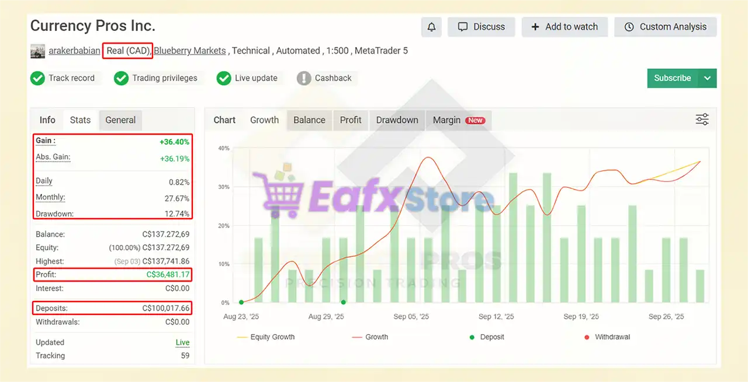Click the 27.67% monthly value

(177, 198)
